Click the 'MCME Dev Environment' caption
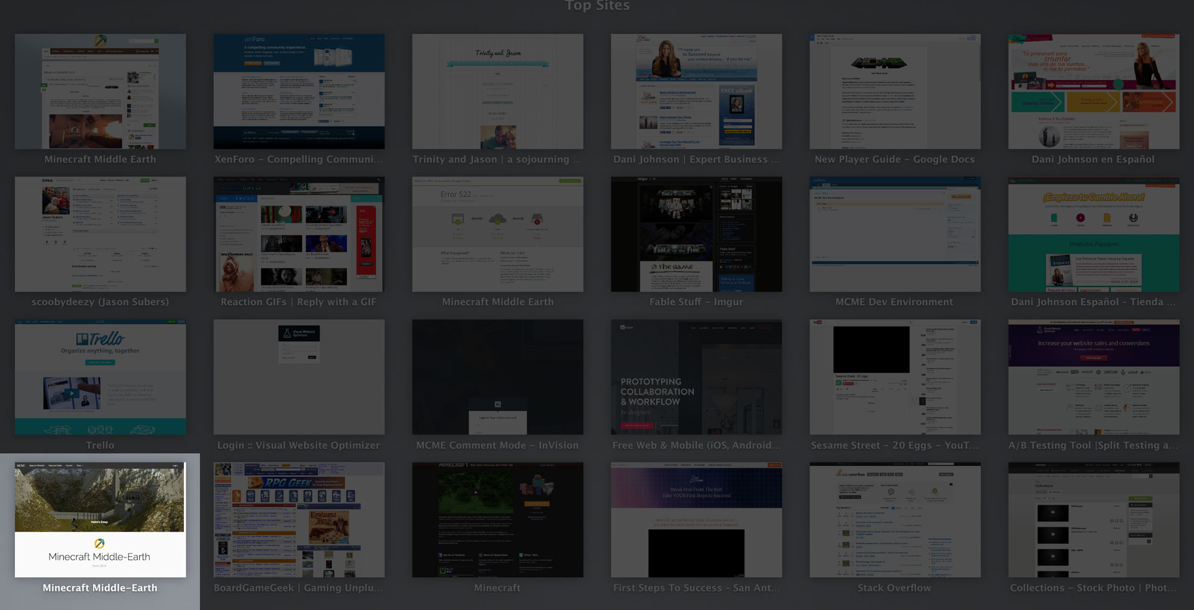1194x610 pixels. coord(894,302)
